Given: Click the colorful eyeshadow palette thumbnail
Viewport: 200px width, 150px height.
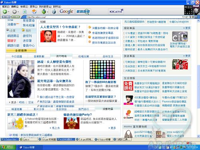Looking at the screenshot, I should pyautogui.click(x=102, y=70).
